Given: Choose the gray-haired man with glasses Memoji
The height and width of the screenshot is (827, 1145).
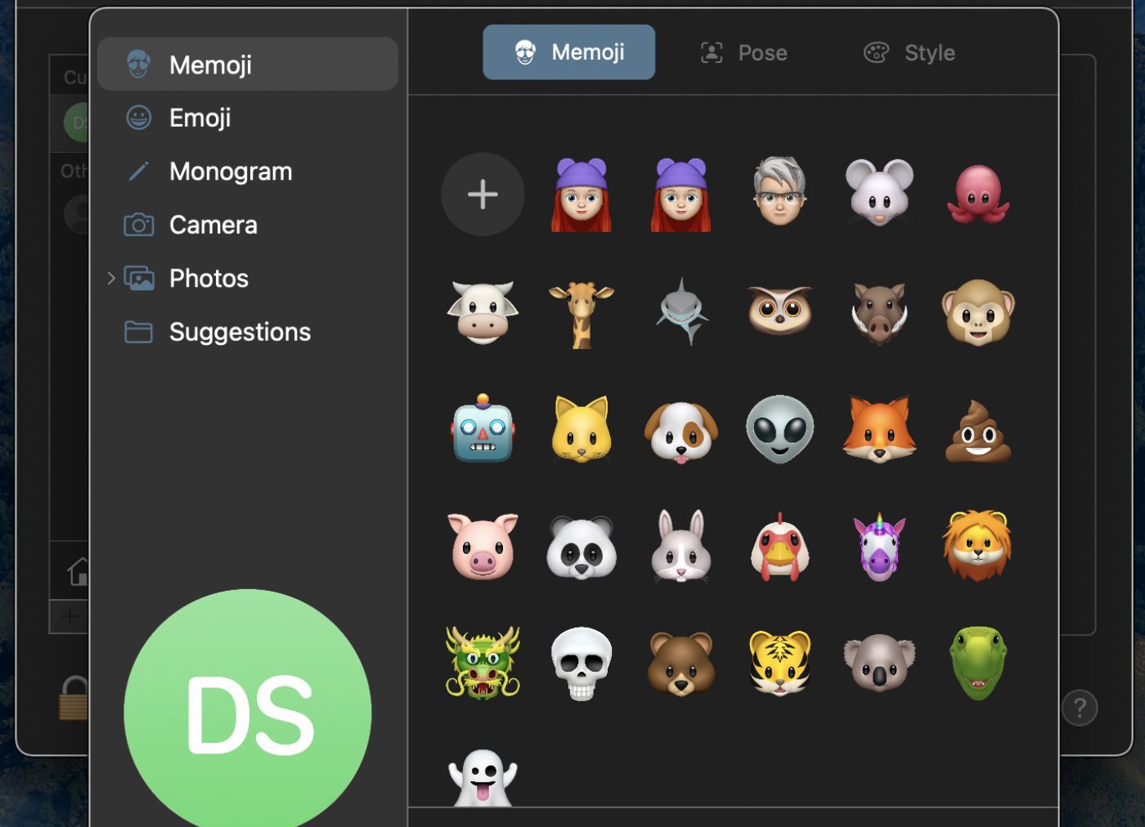Looking at the screenshot, I should (779, 193).
